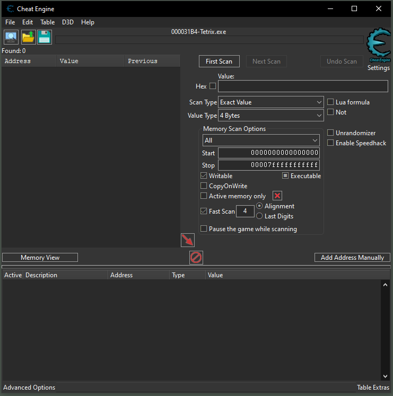Minimize the Cheat Engine window
This screenshot has height=396, width=393.
pyautogui.click(x=330, y=8)
